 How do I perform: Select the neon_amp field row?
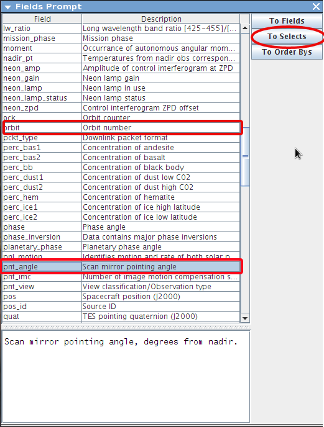[121, 68]
